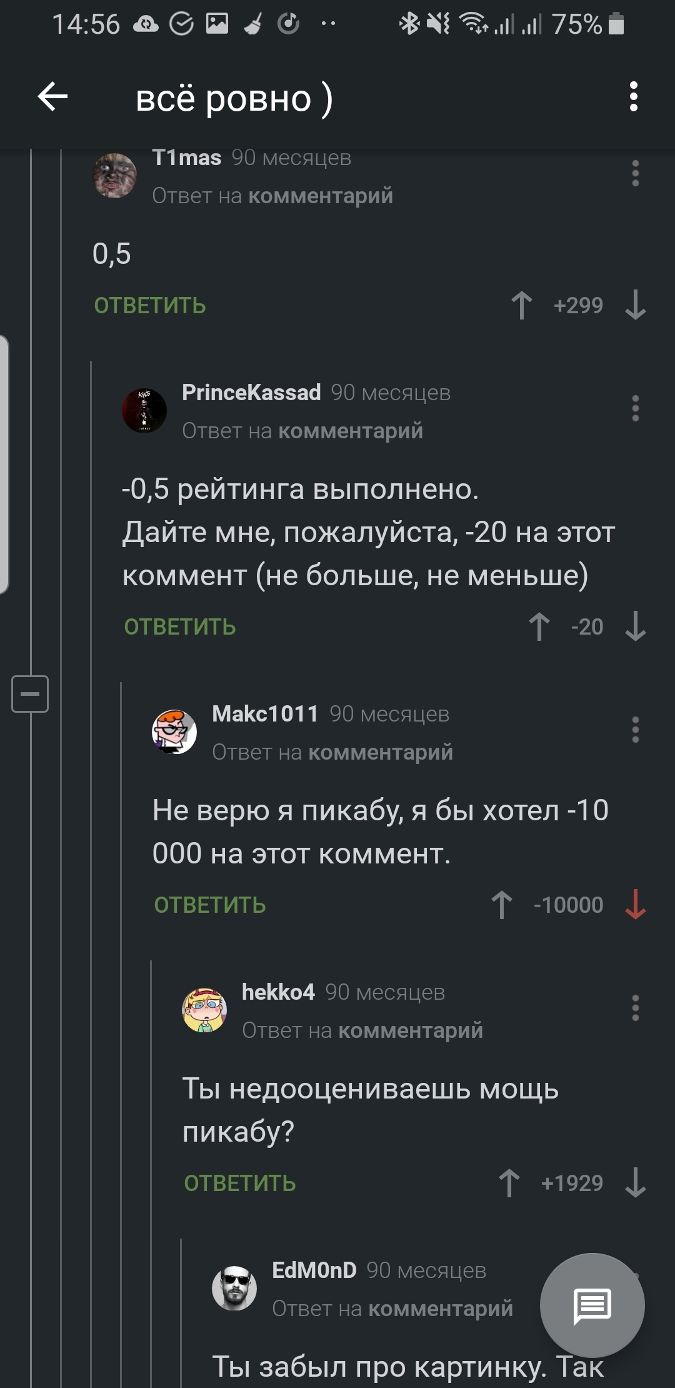Viewport: 675px width, 1388px height.
Task: Reply to hekko4's comment
Action: [x=240, y=1184]
